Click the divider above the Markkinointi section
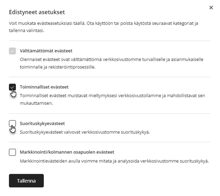Viewport: 220px width, 196px height. pyautogui.click(x=110, y=142)
